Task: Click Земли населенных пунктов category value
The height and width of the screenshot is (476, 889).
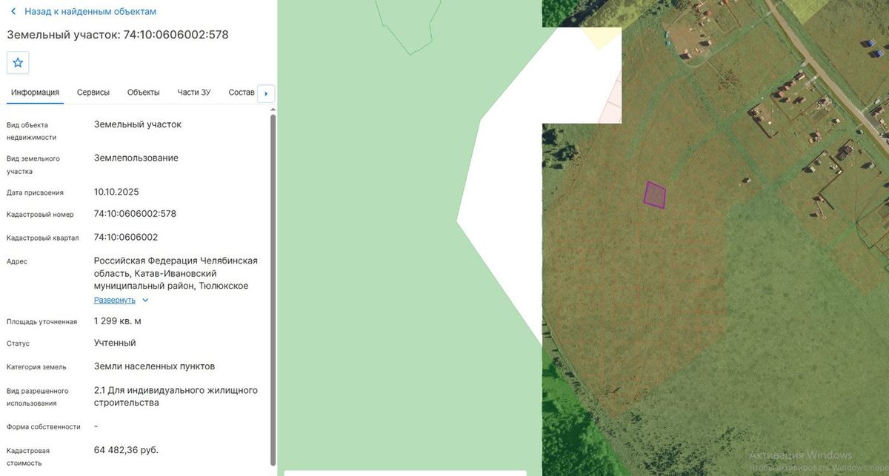Action: [155, 366]
